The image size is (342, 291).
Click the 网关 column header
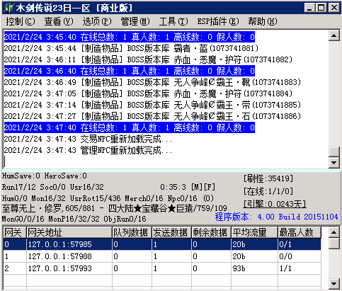click(x=15, y=232)
